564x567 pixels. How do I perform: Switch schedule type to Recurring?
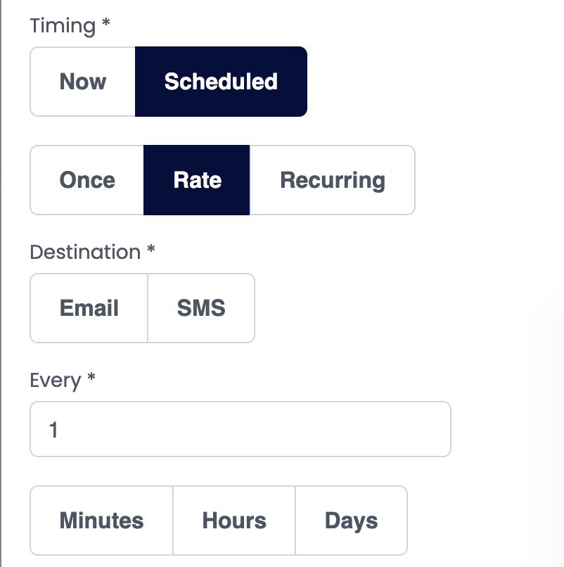click(x=332, y=180)
